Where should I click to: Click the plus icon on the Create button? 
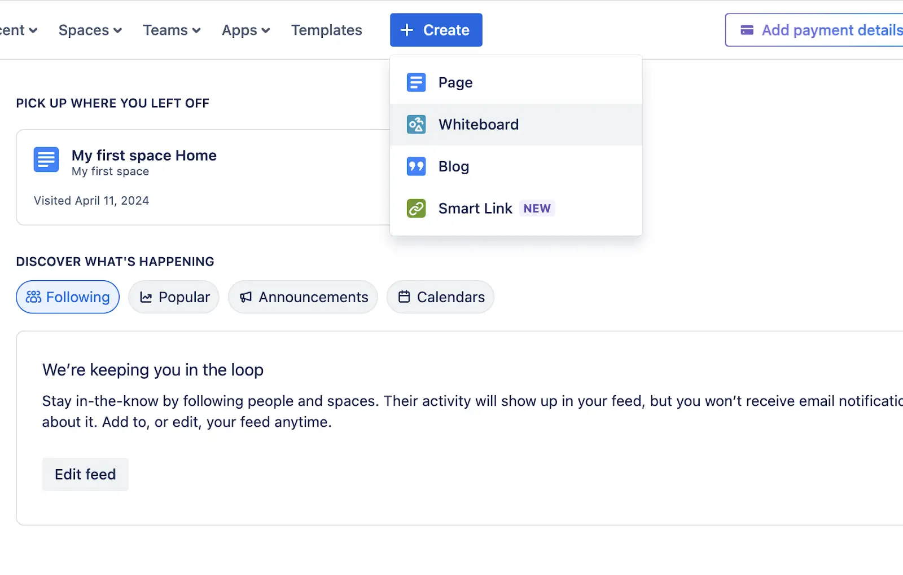406,30
